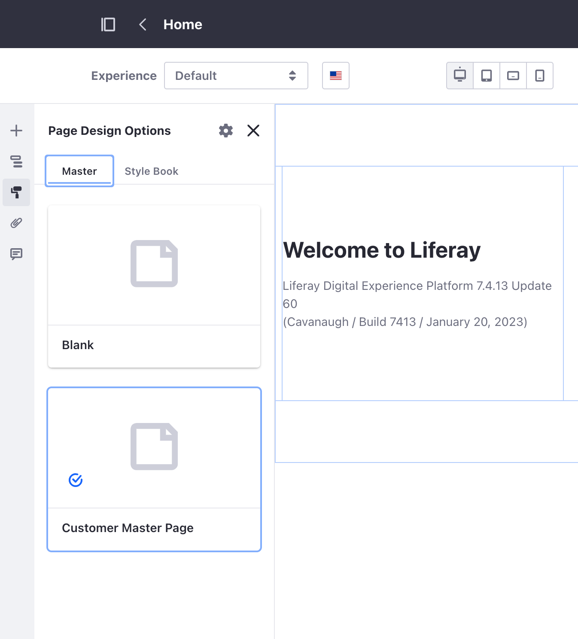Screen dimensions: 578x639
Task: Click the Customer Master Page label
Action: [128, 528]
